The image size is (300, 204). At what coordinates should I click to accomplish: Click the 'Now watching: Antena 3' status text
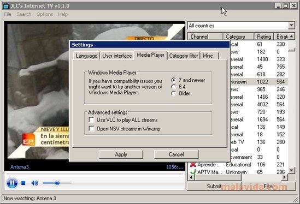click(x=30, y=198)
